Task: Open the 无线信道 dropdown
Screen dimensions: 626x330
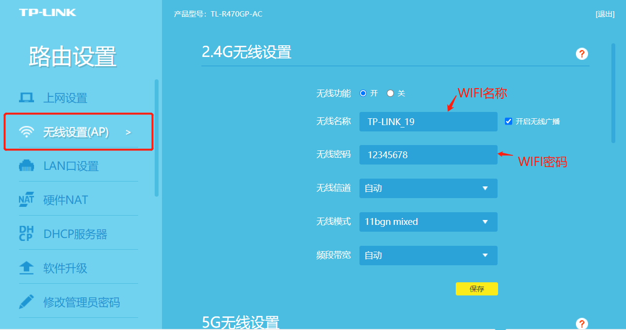Action: click(x=429, y=188)
